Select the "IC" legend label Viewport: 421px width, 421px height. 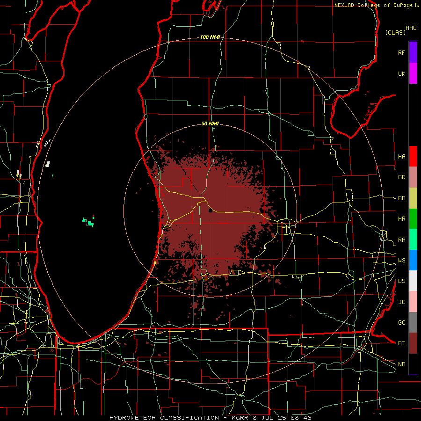[x=401, y=302]
